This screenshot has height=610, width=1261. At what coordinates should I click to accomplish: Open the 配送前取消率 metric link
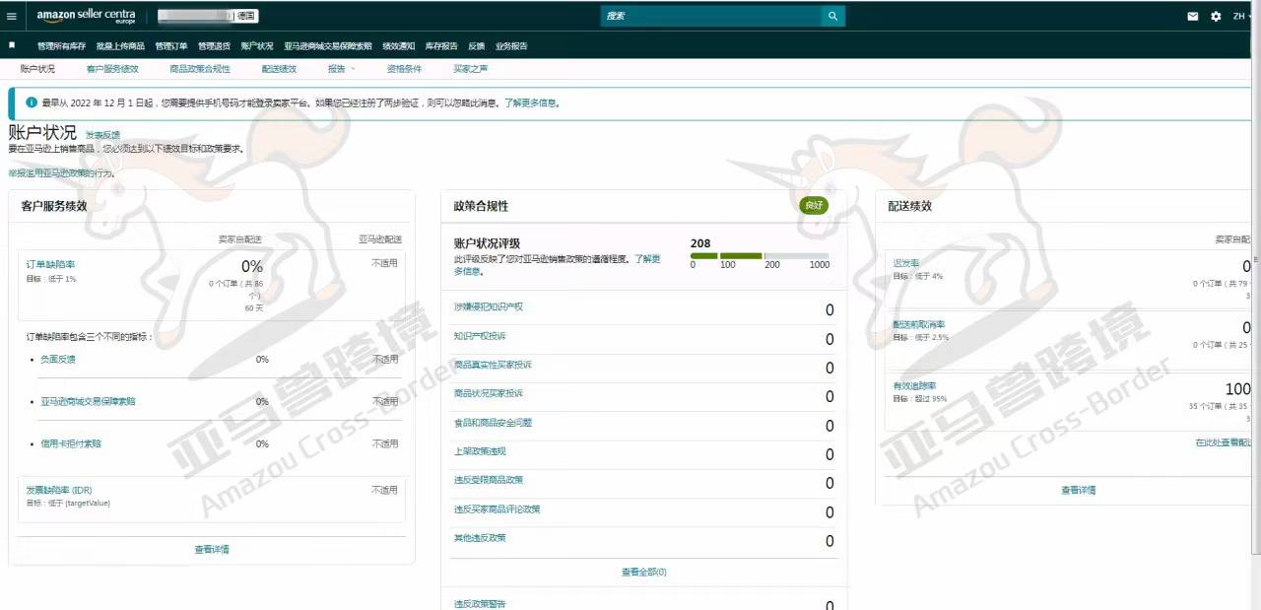coord(918,325)
